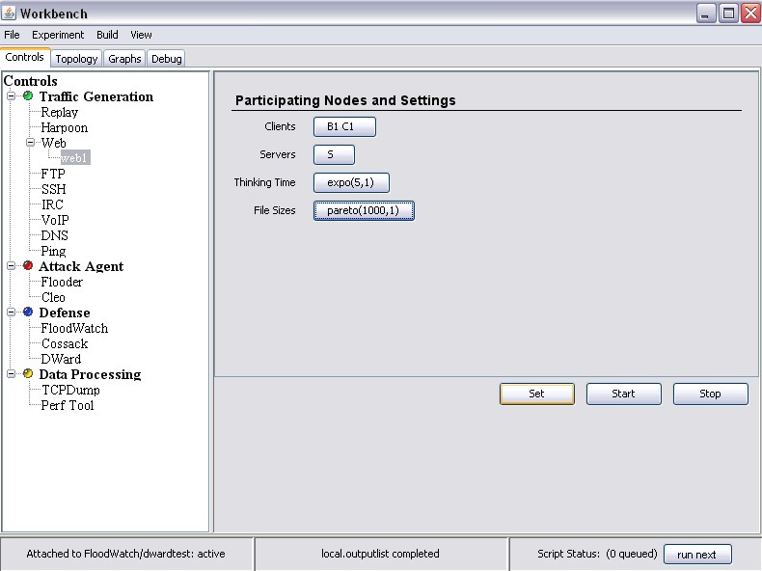Click the yellow Data Processing icon
Screen dimensions: 762x571
coord(28,374)
